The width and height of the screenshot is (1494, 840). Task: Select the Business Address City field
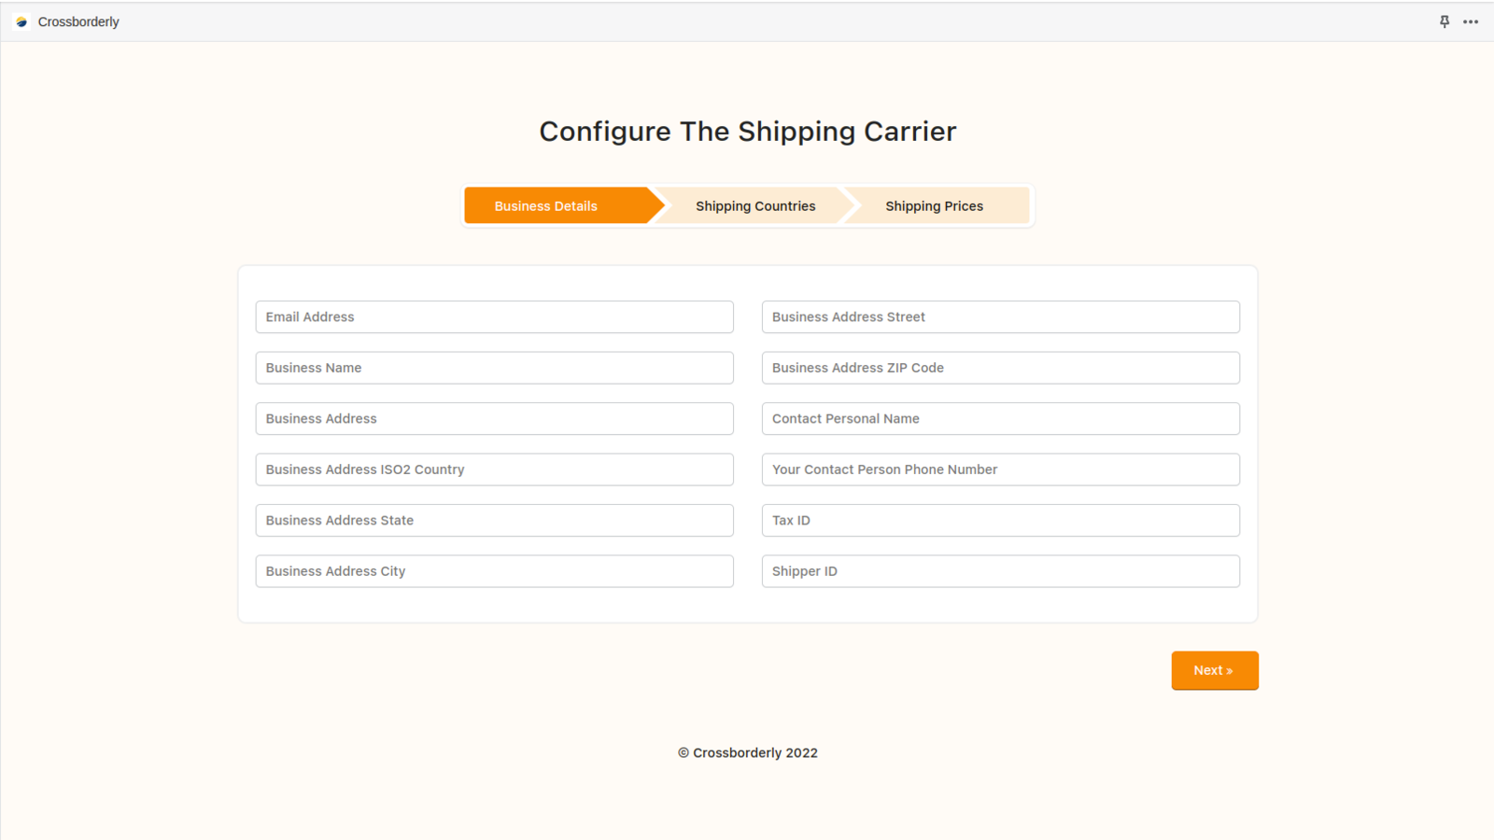pyautogui.click(x=495, y=571)
